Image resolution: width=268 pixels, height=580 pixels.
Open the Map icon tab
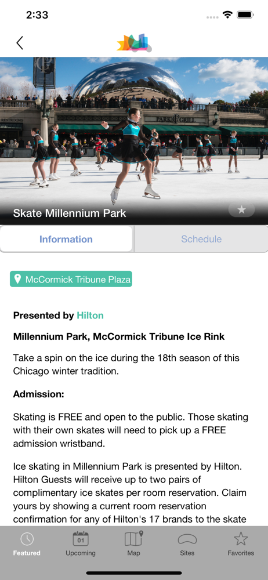tap(133, 545)
